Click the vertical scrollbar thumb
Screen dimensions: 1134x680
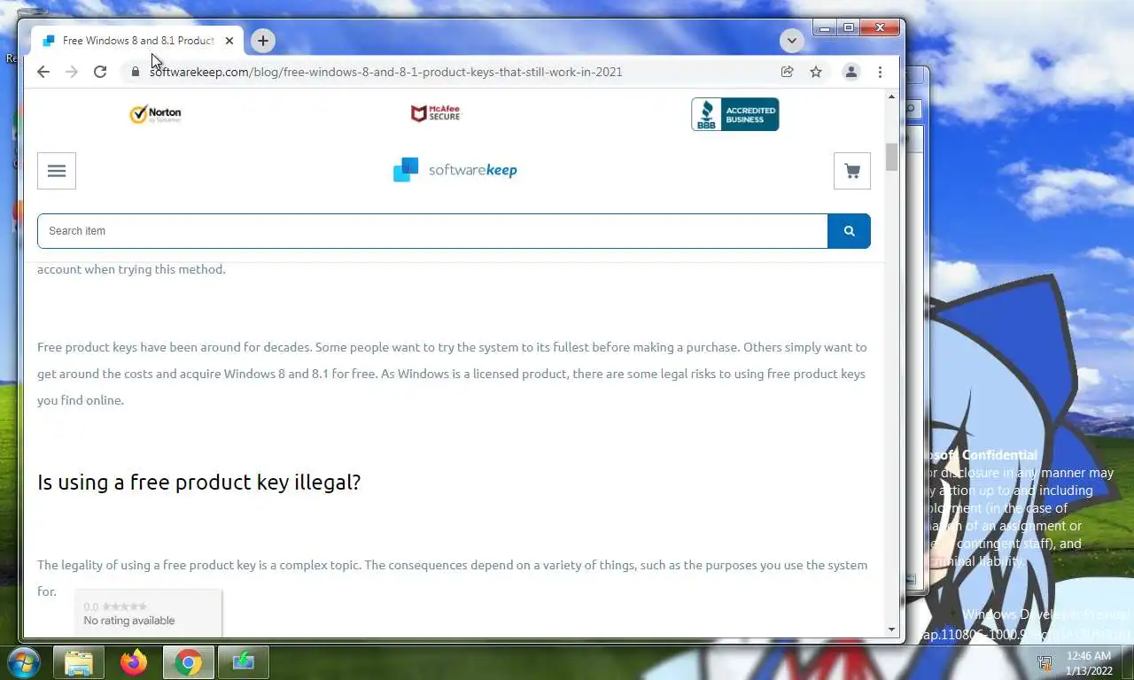click(892, 157)
